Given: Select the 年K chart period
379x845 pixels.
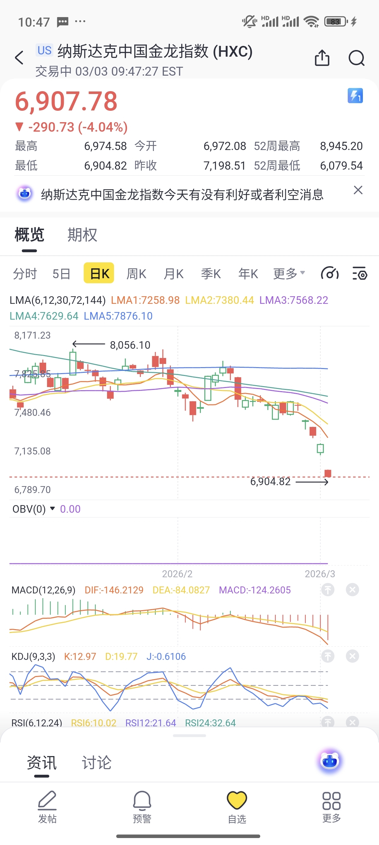Looking at the screenshot, I should (x=248, y=273).
